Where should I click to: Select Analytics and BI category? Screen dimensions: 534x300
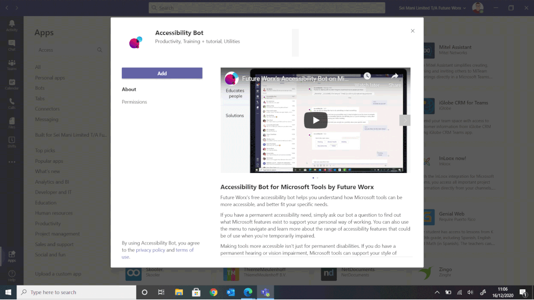pos(52,182)
